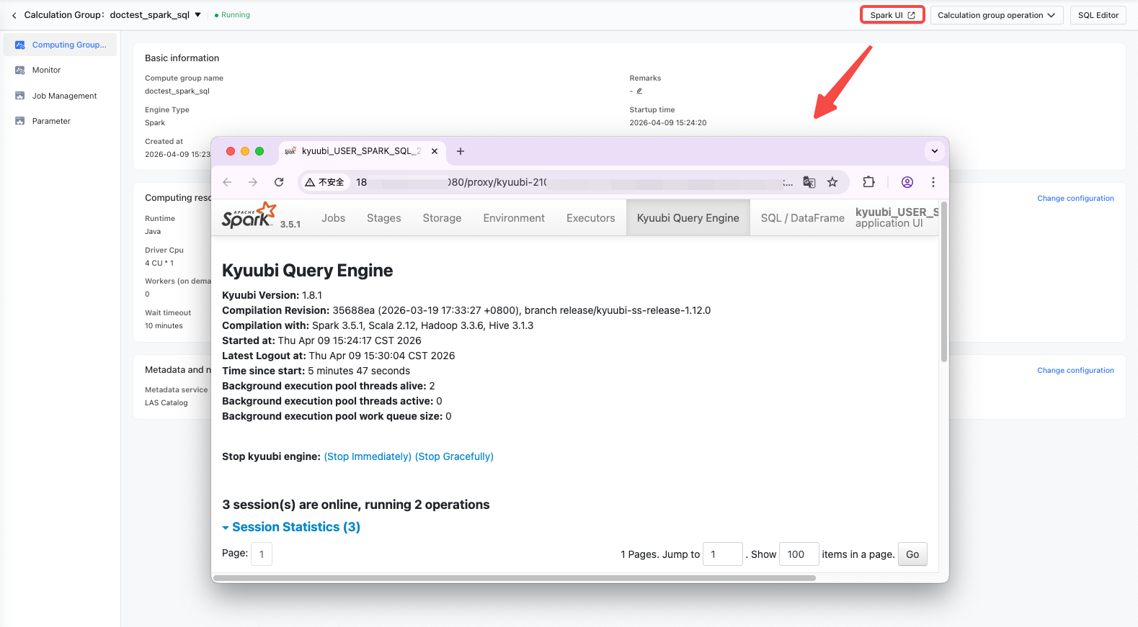Image resolution: width=1138 pixels, height=627 pixels.
Task: Open the SQL / DataFrame tab
Action: point(803,218)
